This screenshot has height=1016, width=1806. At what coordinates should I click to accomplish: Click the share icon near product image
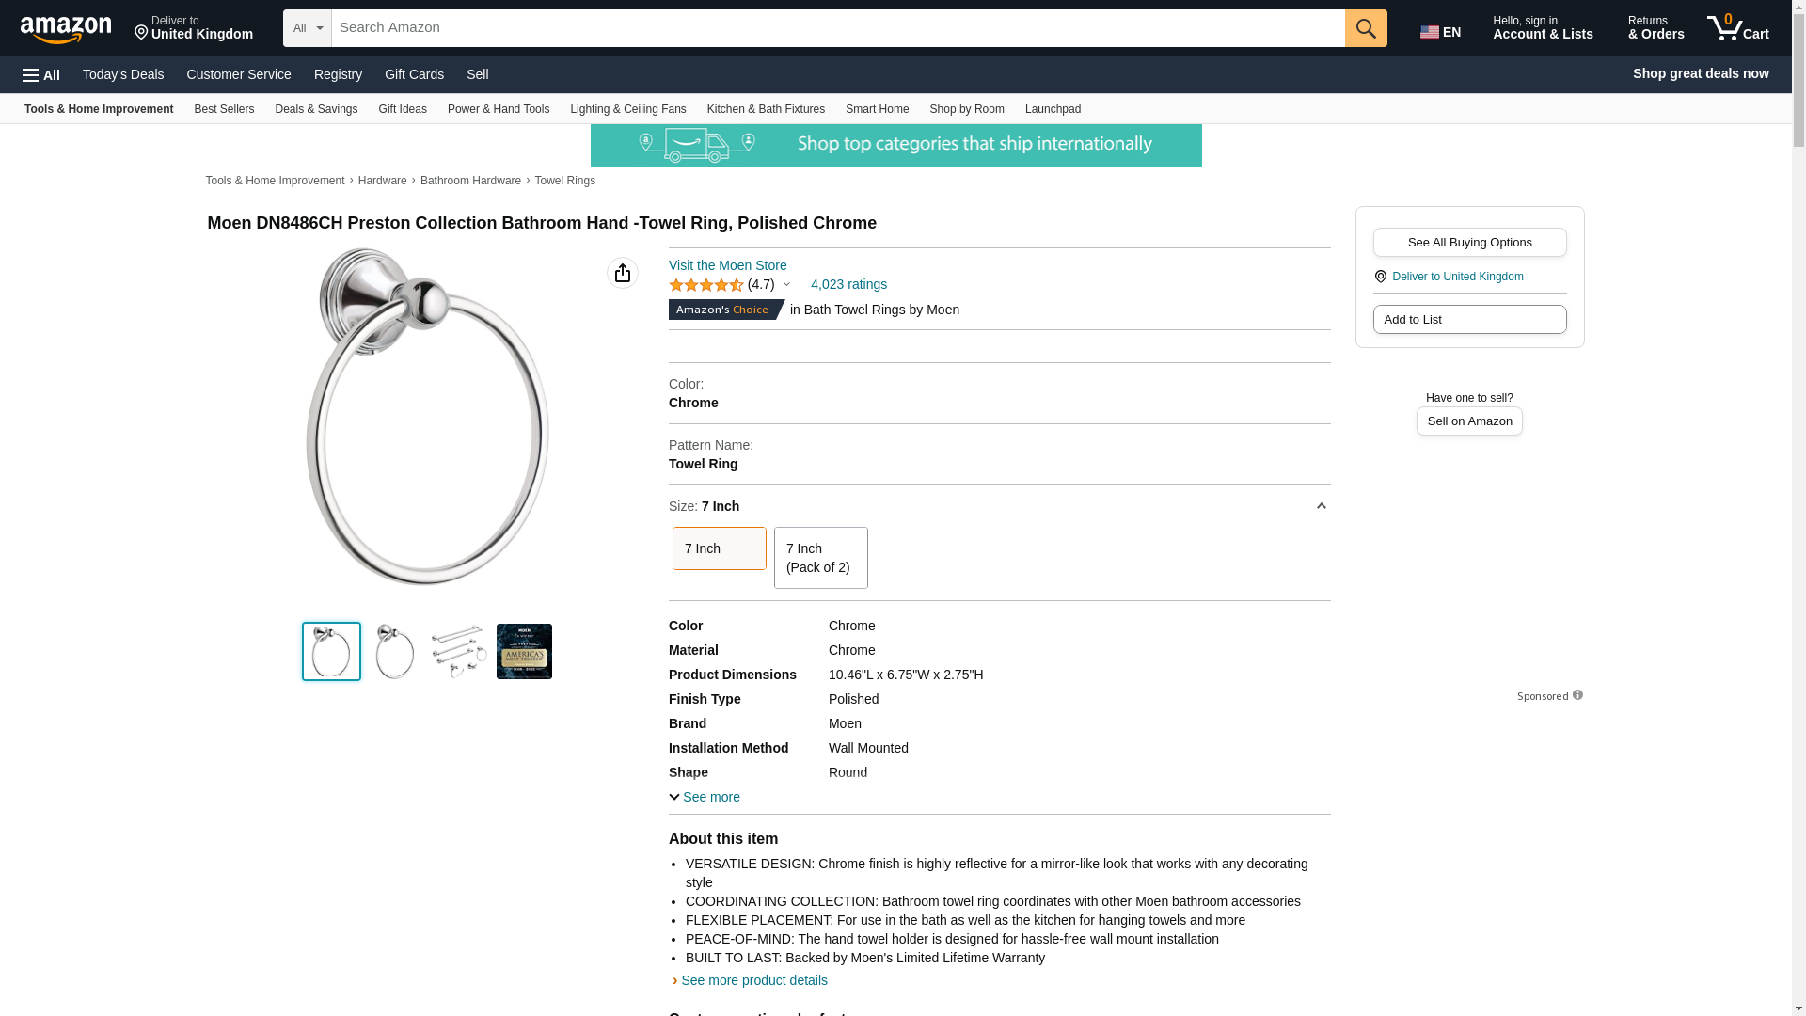[622, 273]
